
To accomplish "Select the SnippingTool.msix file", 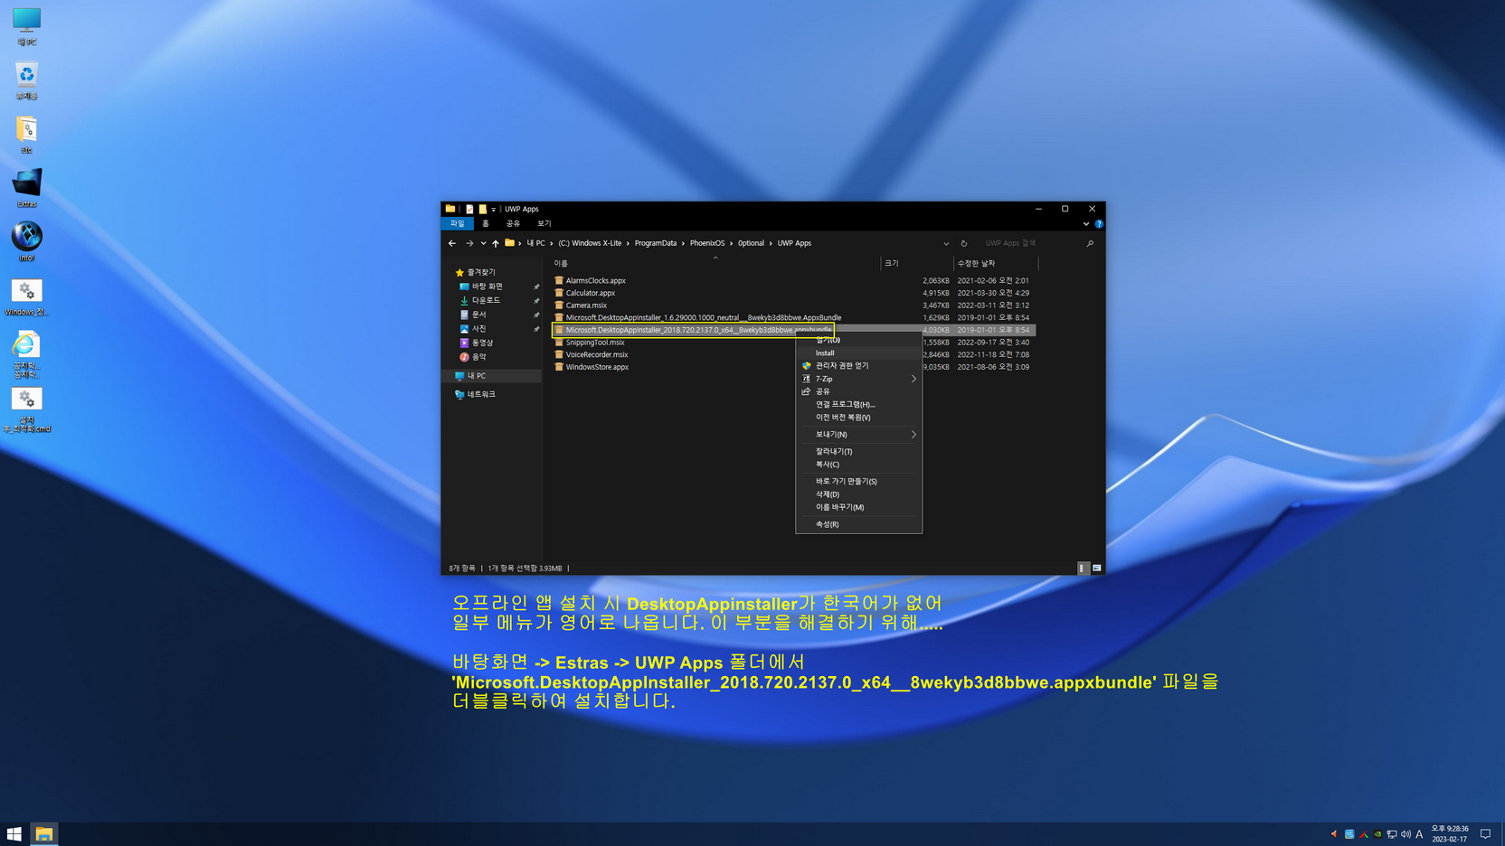I will pos(594,343).
